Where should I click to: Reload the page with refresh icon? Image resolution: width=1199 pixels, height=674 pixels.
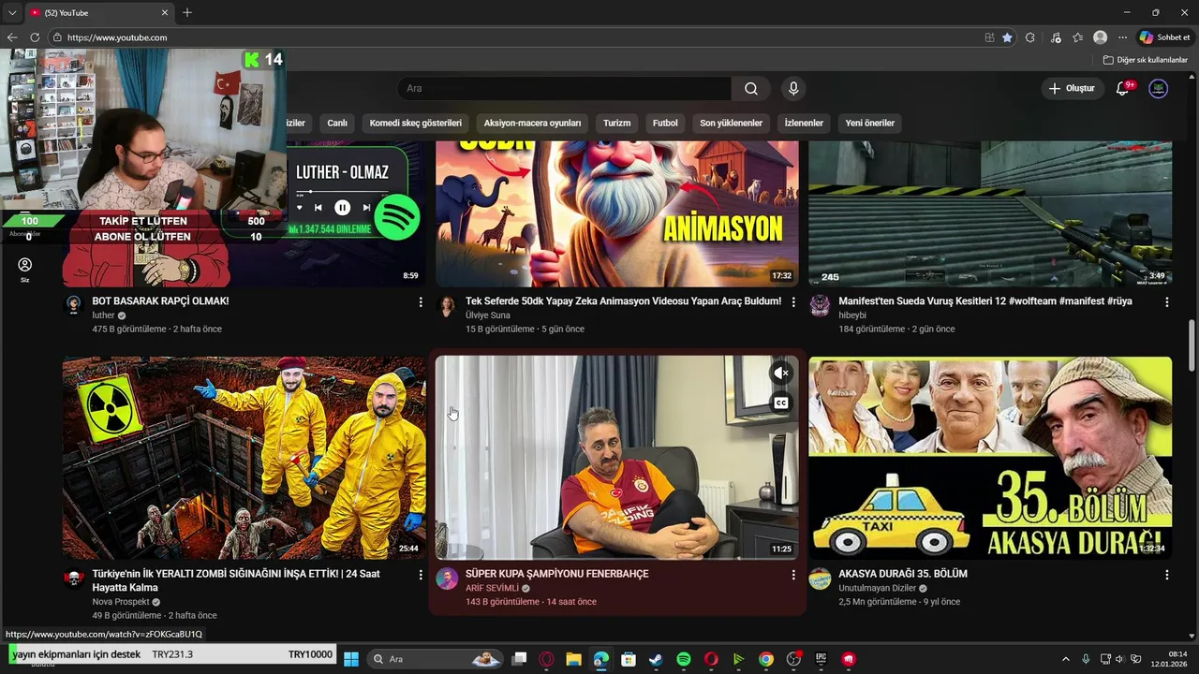[35, 37]
